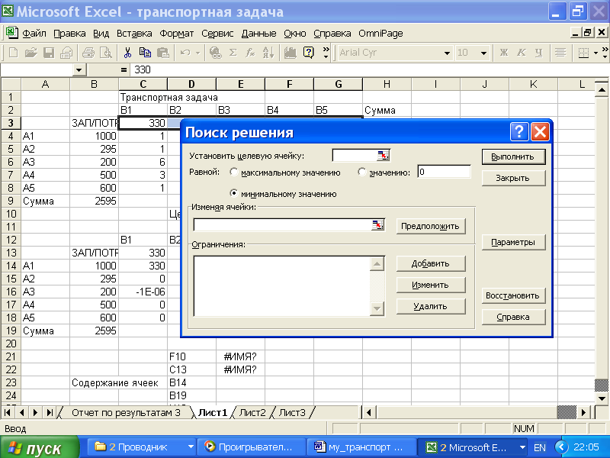Expand the Undo history dropdown arrow
Viewport: 610px width, 458px height.
(x=197, y=52)
